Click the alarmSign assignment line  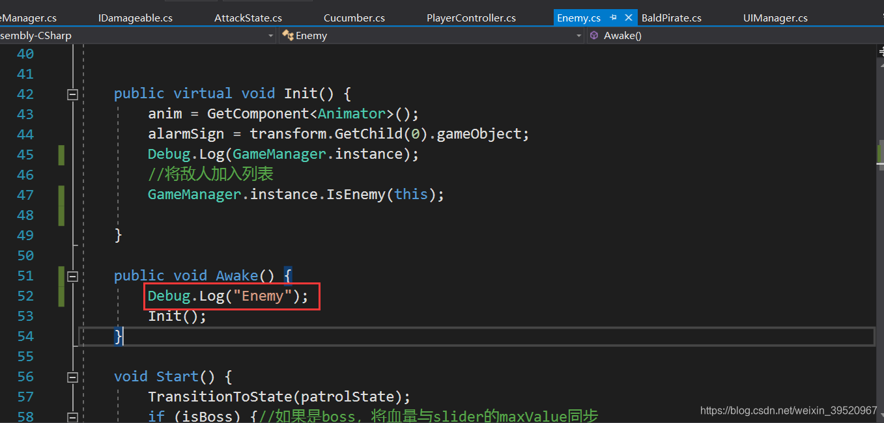click(x=339, y=134)
